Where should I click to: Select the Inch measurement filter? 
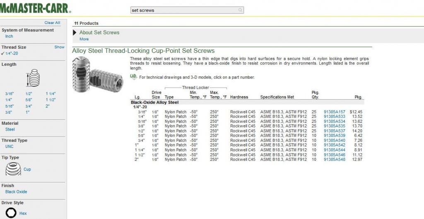9,36
